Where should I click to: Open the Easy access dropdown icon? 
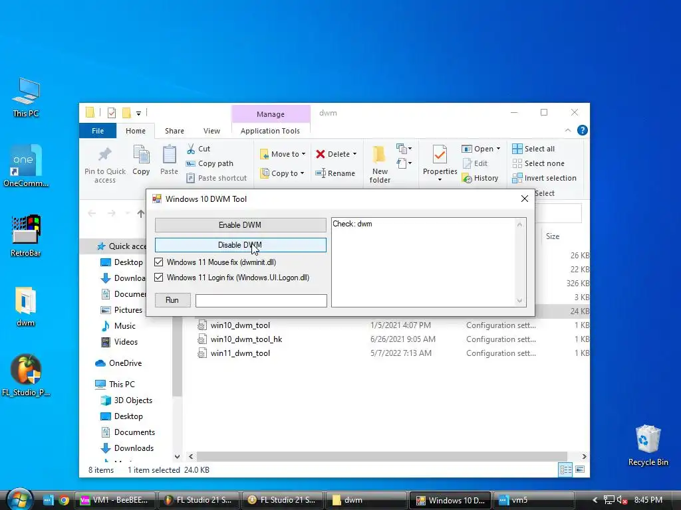click(x=404, y=163)
